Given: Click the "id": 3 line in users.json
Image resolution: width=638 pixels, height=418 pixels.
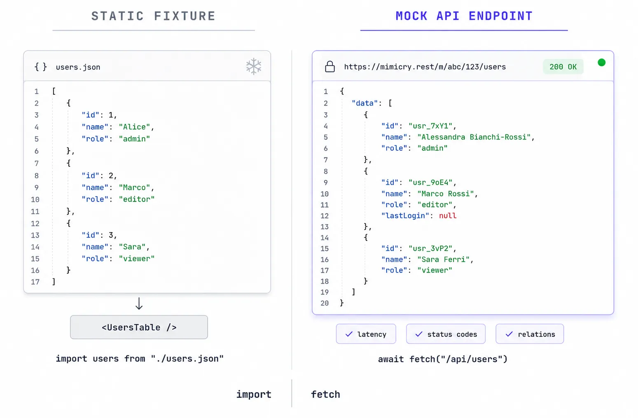Looking at the screenshot, I should pos(99,235).
